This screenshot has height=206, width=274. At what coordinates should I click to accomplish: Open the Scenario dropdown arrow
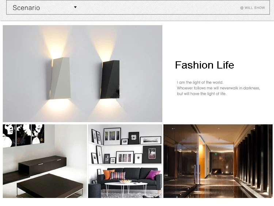(75, 7)
